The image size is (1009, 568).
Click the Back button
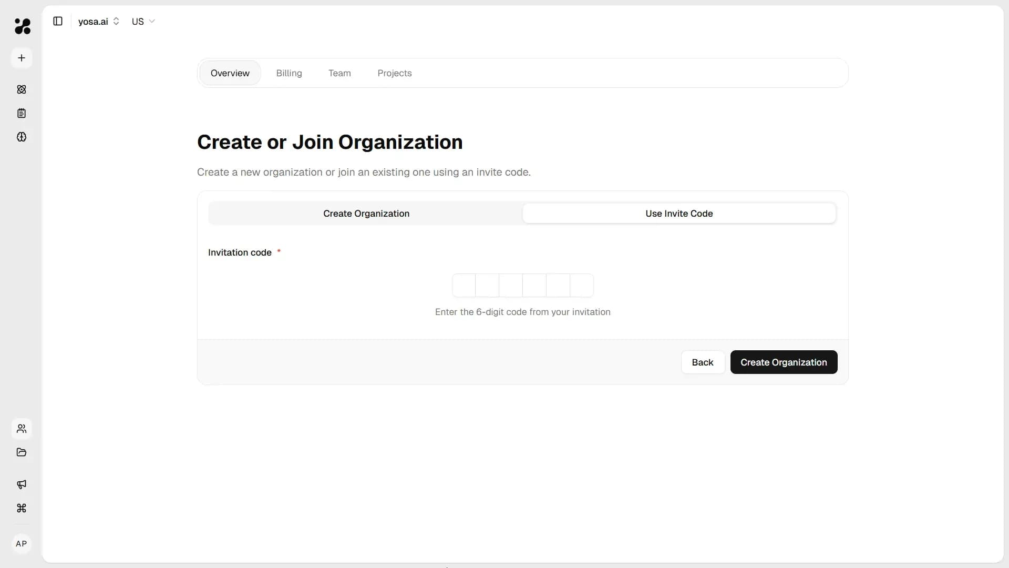pos(703,362)
